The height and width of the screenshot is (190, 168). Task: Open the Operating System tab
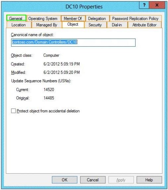(43, 19)
